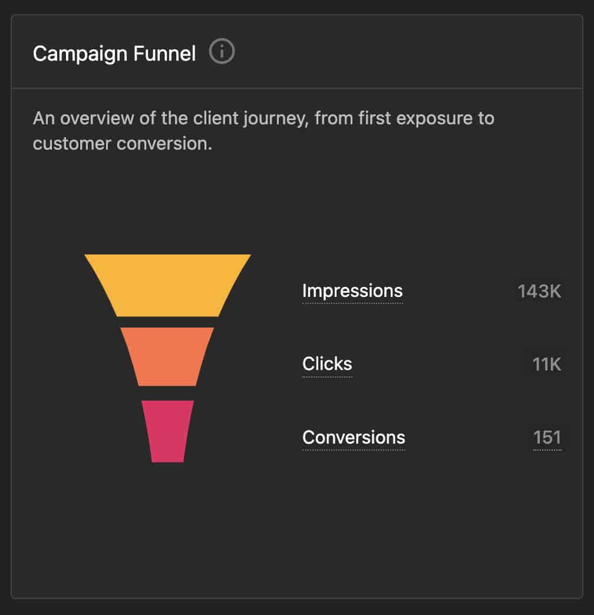Viewport: 594px width, 615px height.
Task: Click the 11K clicks value
Action: 546,364
